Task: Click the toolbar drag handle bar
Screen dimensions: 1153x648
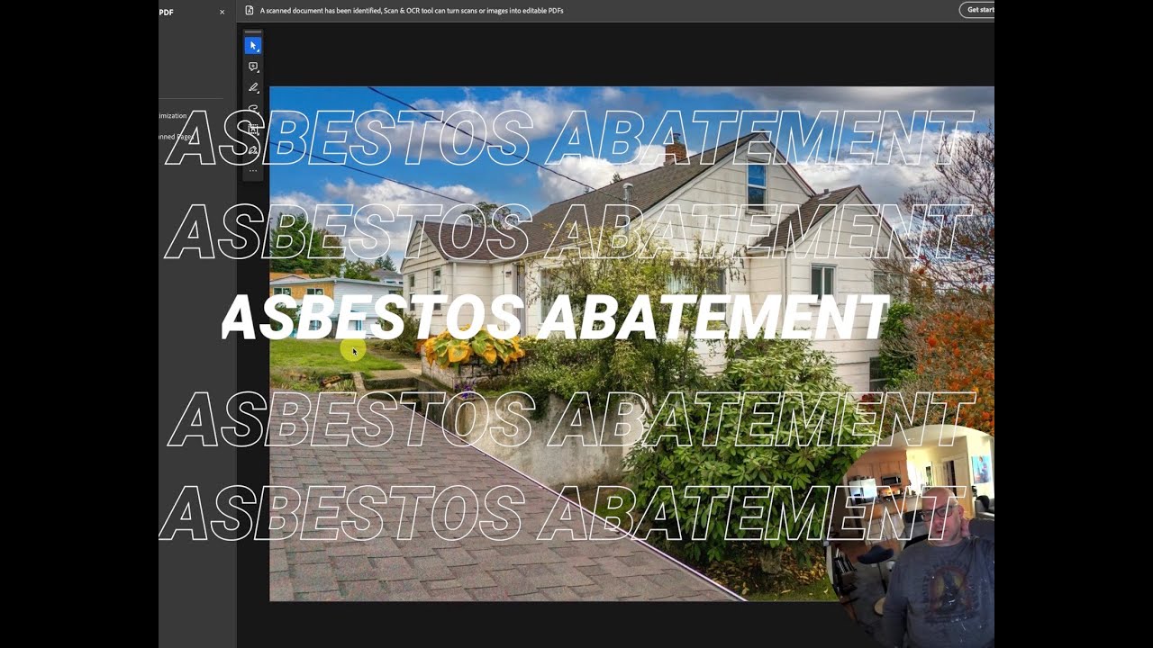Action: (x=253, y=32)
